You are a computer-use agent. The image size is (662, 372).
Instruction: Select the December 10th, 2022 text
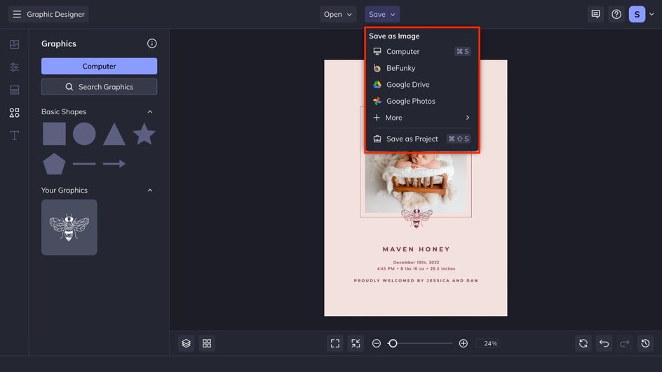416,262
